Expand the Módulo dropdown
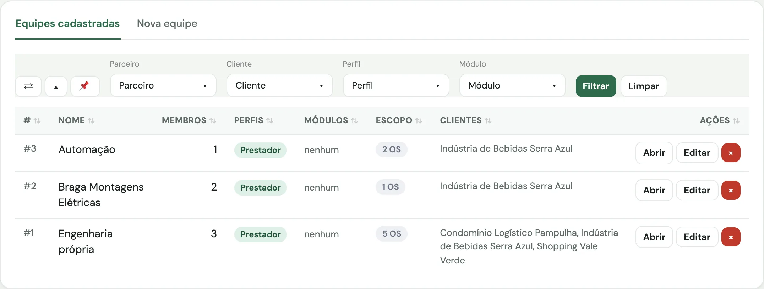This screenshot has width=764, height=289. pyautogui.click(x=513, y=85)
